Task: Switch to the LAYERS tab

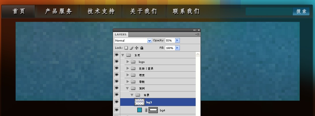Action: click(121, 35)
